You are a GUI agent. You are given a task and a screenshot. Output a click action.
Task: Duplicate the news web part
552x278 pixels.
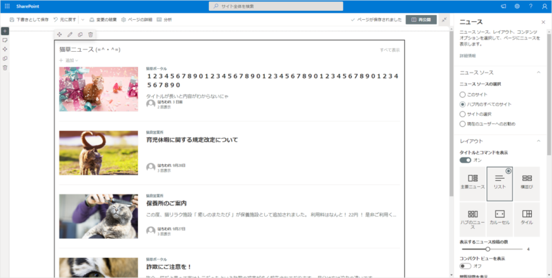pyautogui.click(x=80, y=34)
